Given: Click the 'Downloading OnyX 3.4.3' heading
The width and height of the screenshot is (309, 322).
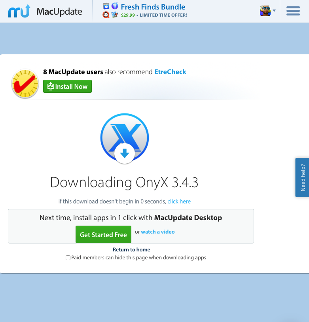Looking at the screenshot, I should pyautogui.click(x=124, y=182).
